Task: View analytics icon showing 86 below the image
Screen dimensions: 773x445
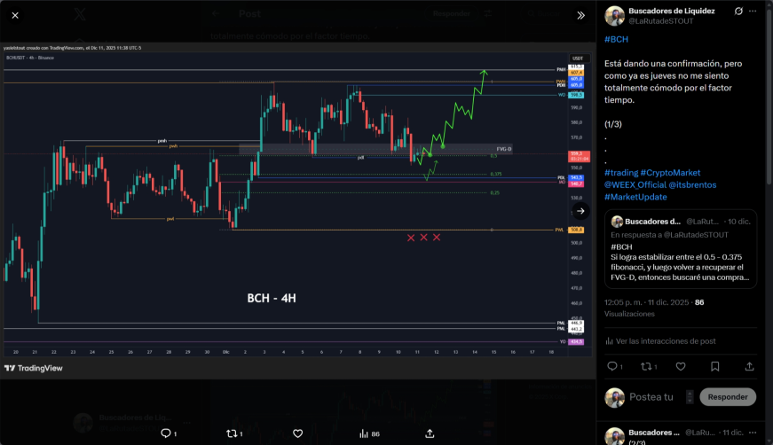Action: (x=364, y=433)
